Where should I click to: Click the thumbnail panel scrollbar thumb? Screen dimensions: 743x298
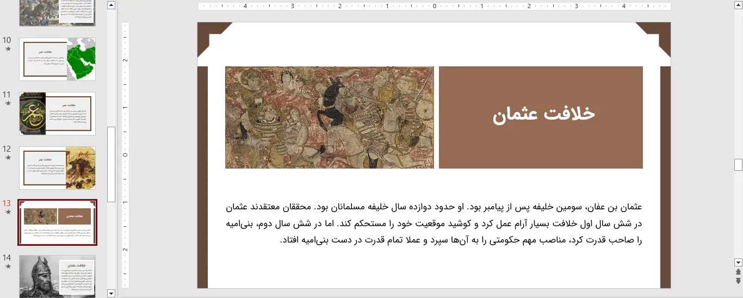112,164
